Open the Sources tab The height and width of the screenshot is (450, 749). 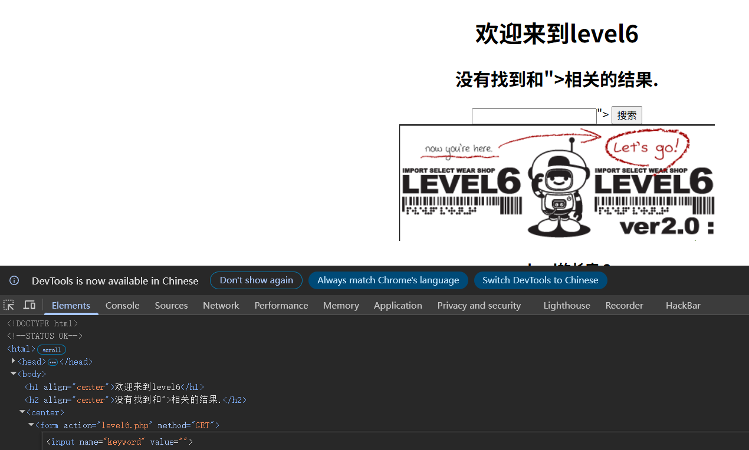[171, 305]
